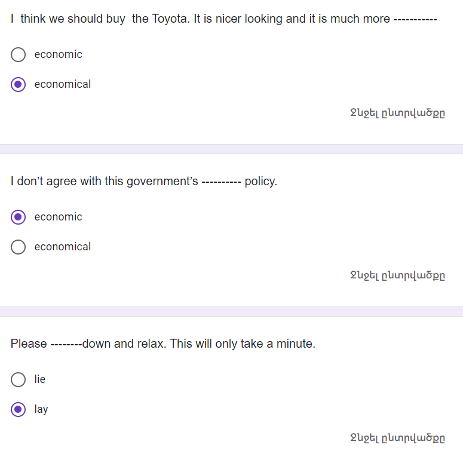463x463 pixels.
Task: Click "economical" option text in government policy question
Action: click(x=63, y=247)
